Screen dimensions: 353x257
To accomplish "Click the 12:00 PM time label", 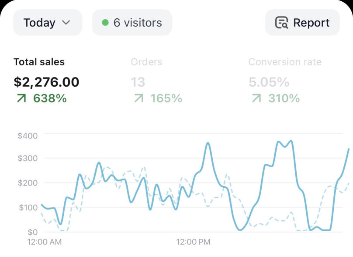I will [x=193, y=242].
